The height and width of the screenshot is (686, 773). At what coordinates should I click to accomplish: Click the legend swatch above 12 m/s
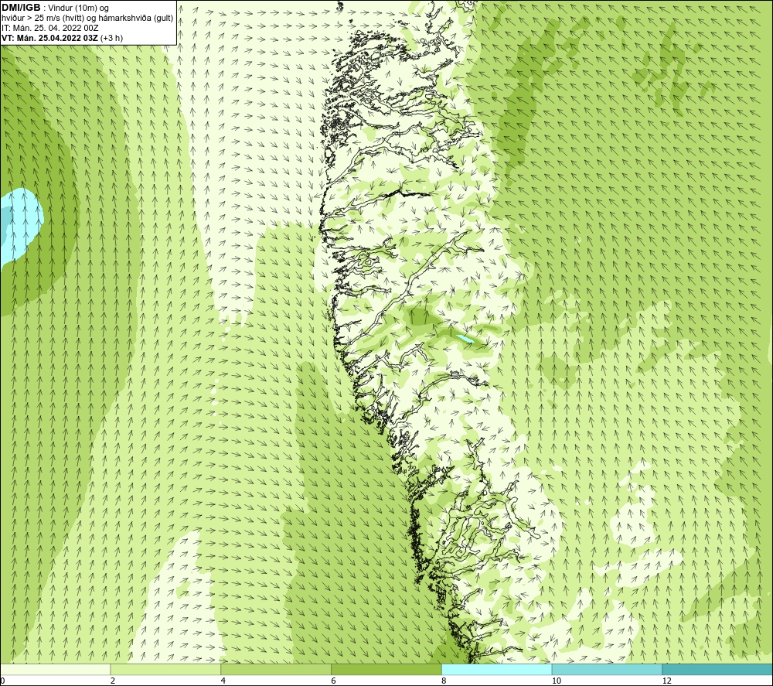[717, 669]
